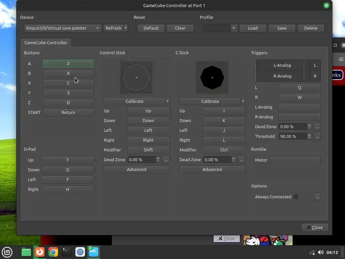Click the Control Stick octagon display
The image size is (345, 259).
[x=136, y=78]
